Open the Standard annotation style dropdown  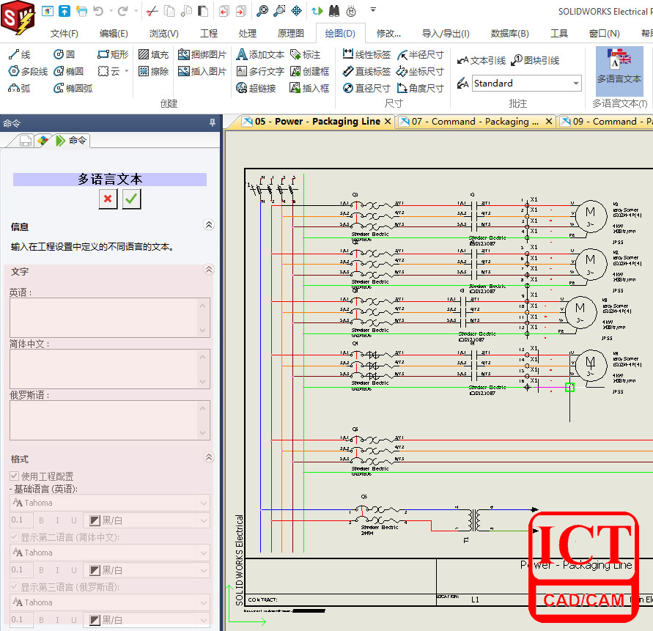575,84
